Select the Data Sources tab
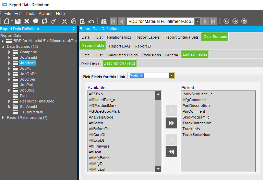 (215, 37)
